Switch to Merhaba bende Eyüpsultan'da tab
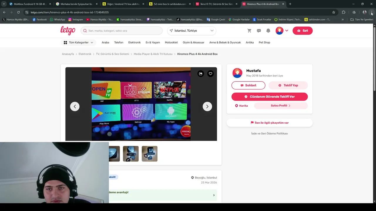The height and width of the screenshot is (211, 376). click(x=76, y=4)
